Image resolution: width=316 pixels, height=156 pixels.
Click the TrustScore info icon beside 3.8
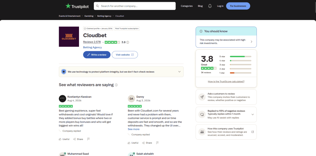(x=127, y=42)
